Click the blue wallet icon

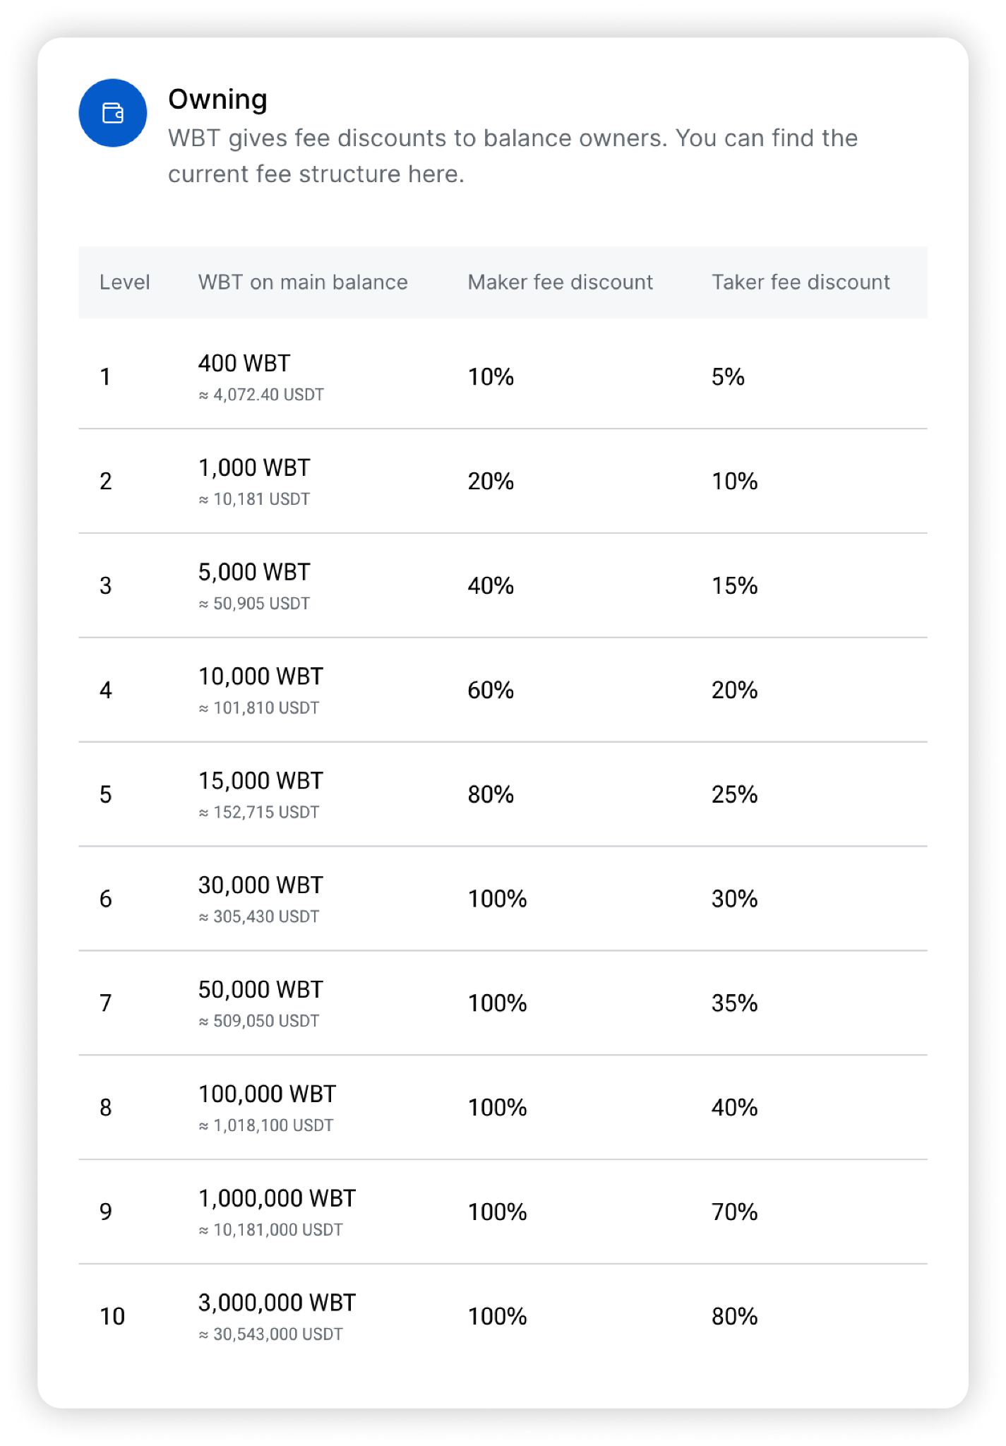(113, 113)
